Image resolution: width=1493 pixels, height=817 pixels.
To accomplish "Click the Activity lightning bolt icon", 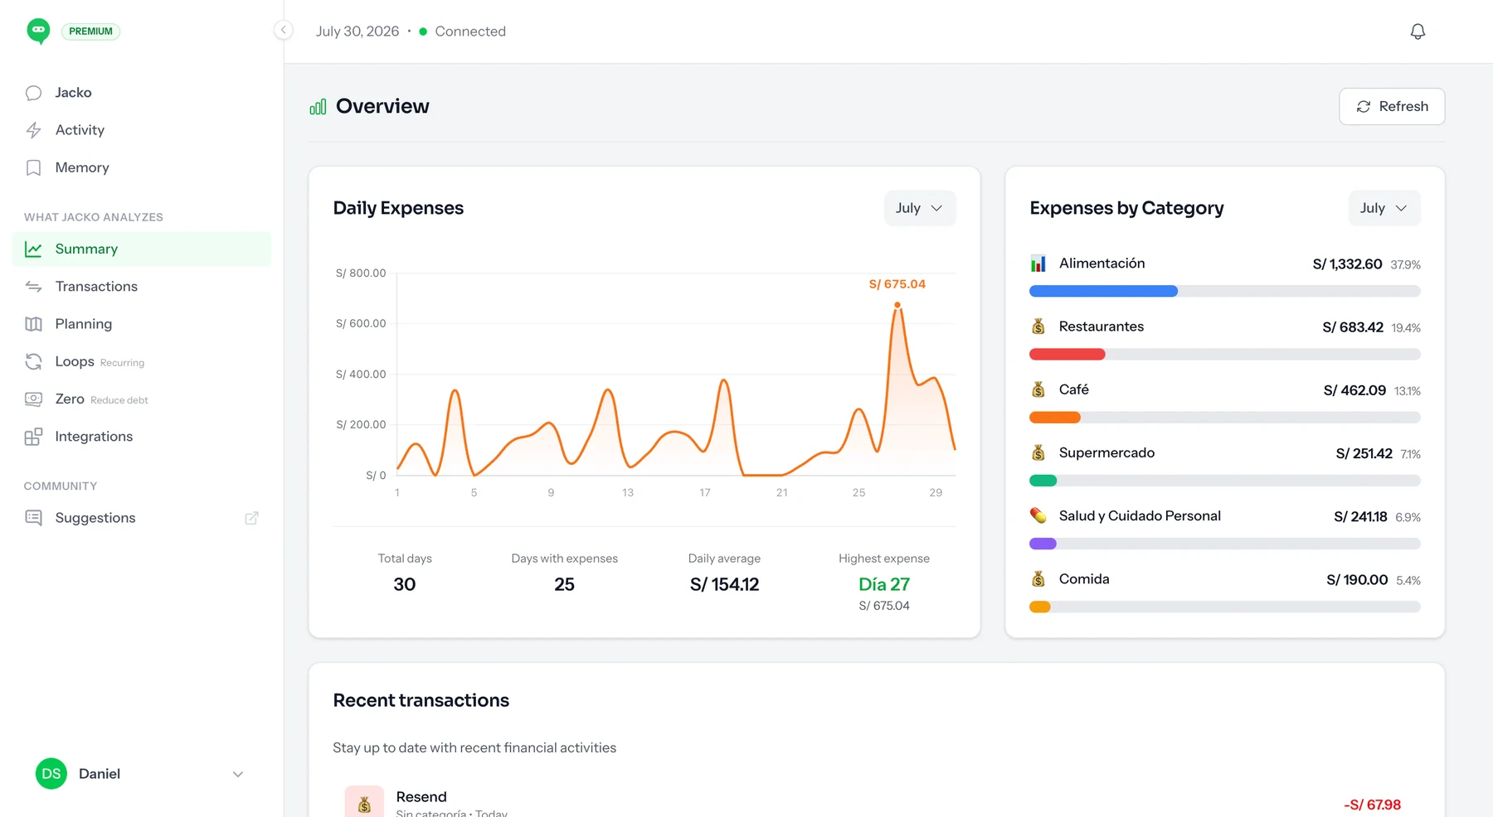I will pos(33,130).
